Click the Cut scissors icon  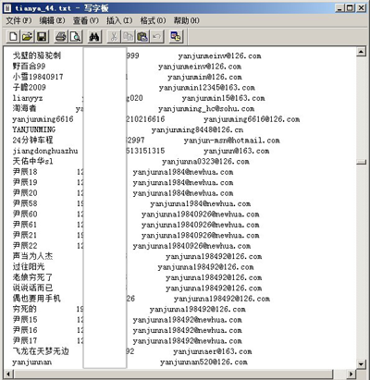tap(114, 37)
